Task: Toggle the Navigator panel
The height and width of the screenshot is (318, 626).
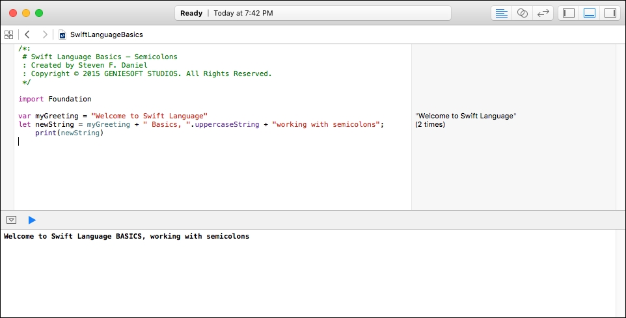Action: [x=569, y=13]
